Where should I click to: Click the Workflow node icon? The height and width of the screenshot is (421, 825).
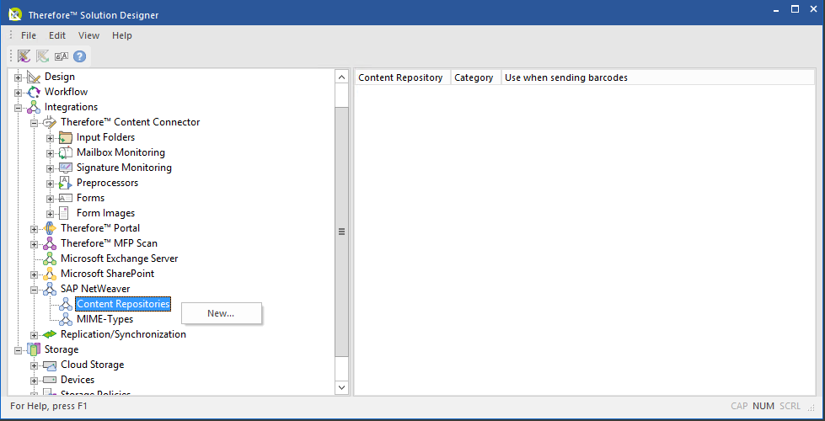point(34,92)
